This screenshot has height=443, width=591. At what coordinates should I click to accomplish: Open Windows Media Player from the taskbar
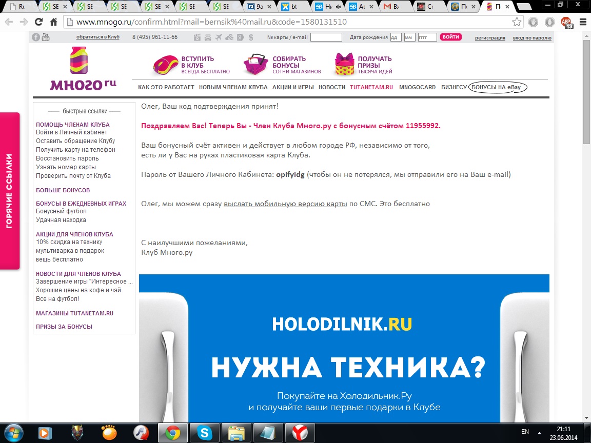45,433
